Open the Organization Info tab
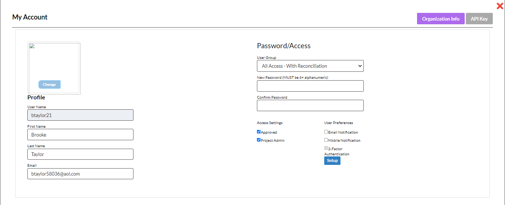505x205 pixels. point(441,19)
